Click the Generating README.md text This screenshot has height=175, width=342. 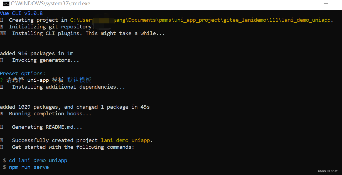[47, 127]
